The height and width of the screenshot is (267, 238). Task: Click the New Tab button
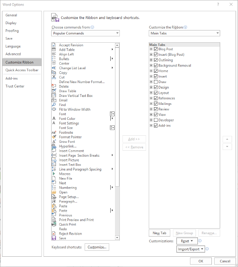159,233
